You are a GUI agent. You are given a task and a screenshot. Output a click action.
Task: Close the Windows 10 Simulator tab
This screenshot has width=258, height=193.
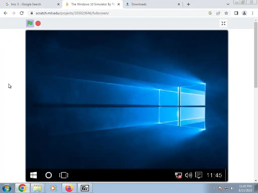[119, 4]
